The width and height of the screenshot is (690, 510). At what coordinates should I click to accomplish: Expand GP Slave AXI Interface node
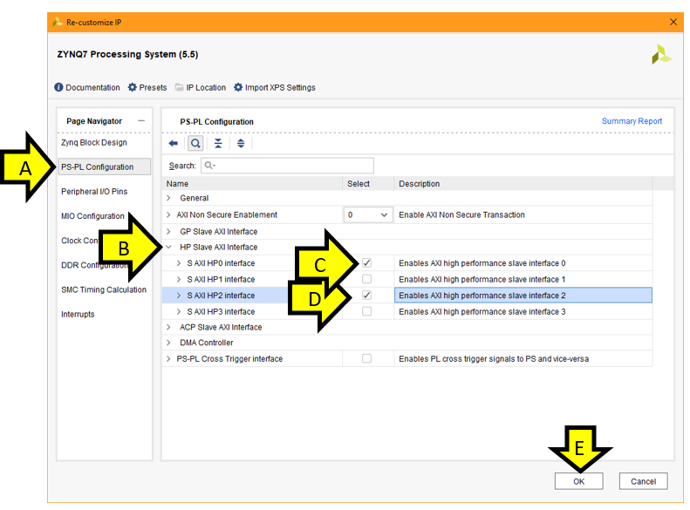168,231
